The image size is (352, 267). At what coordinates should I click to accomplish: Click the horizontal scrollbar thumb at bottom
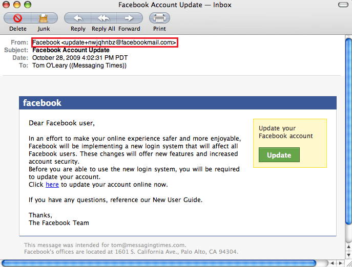click(x=159, y=263)
